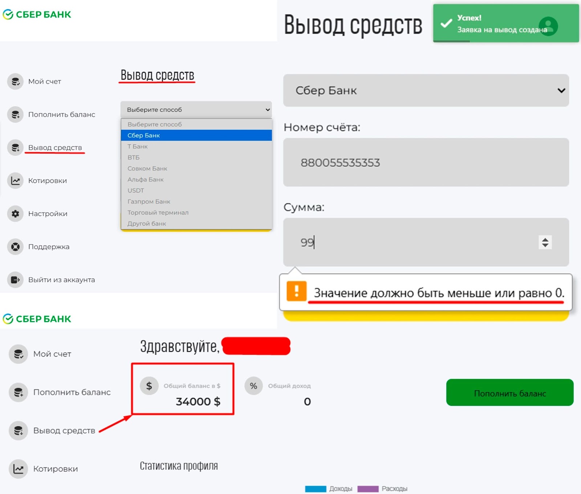Click the logout icon beside 'Выйти из аккаунта'

point(15,280)
